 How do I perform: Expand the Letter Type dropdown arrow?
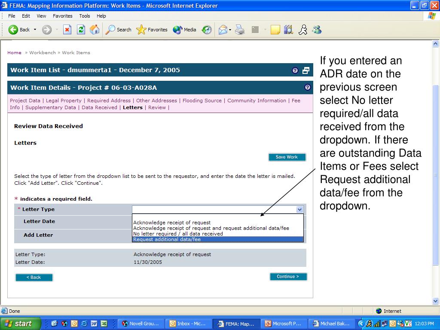click(299, 210)
